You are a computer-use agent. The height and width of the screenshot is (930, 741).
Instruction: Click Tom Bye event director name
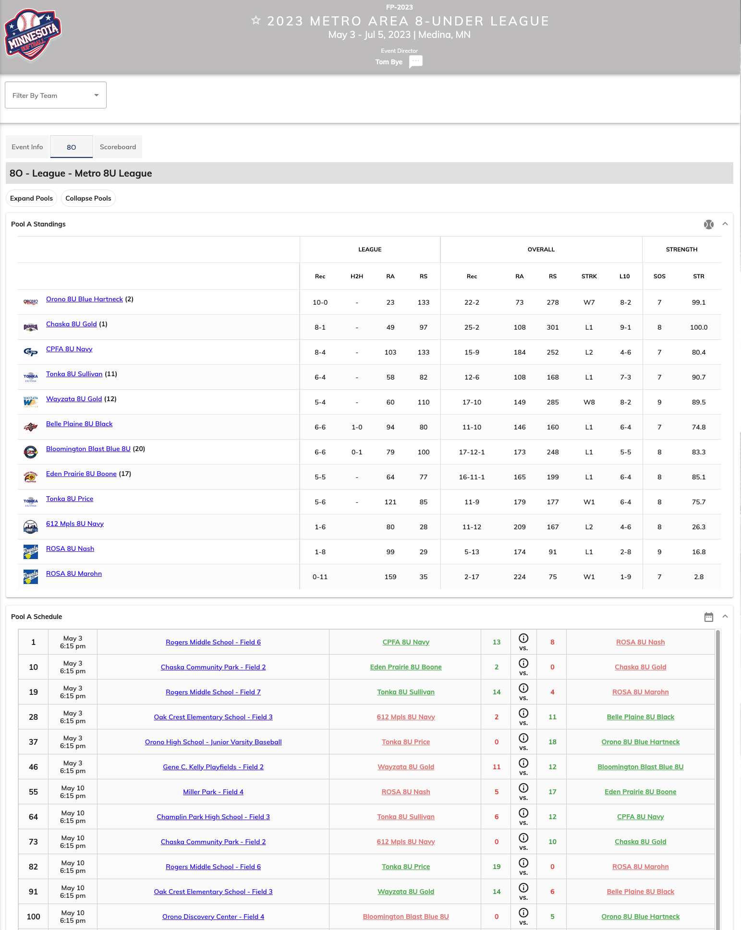pos(389,62)
